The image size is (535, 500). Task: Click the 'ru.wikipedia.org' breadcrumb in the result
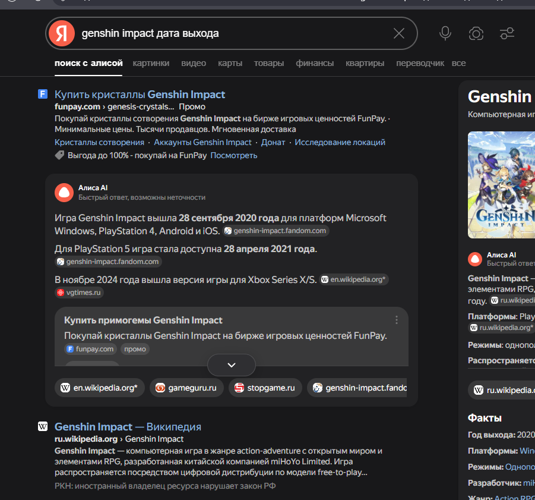click(86, 439)
